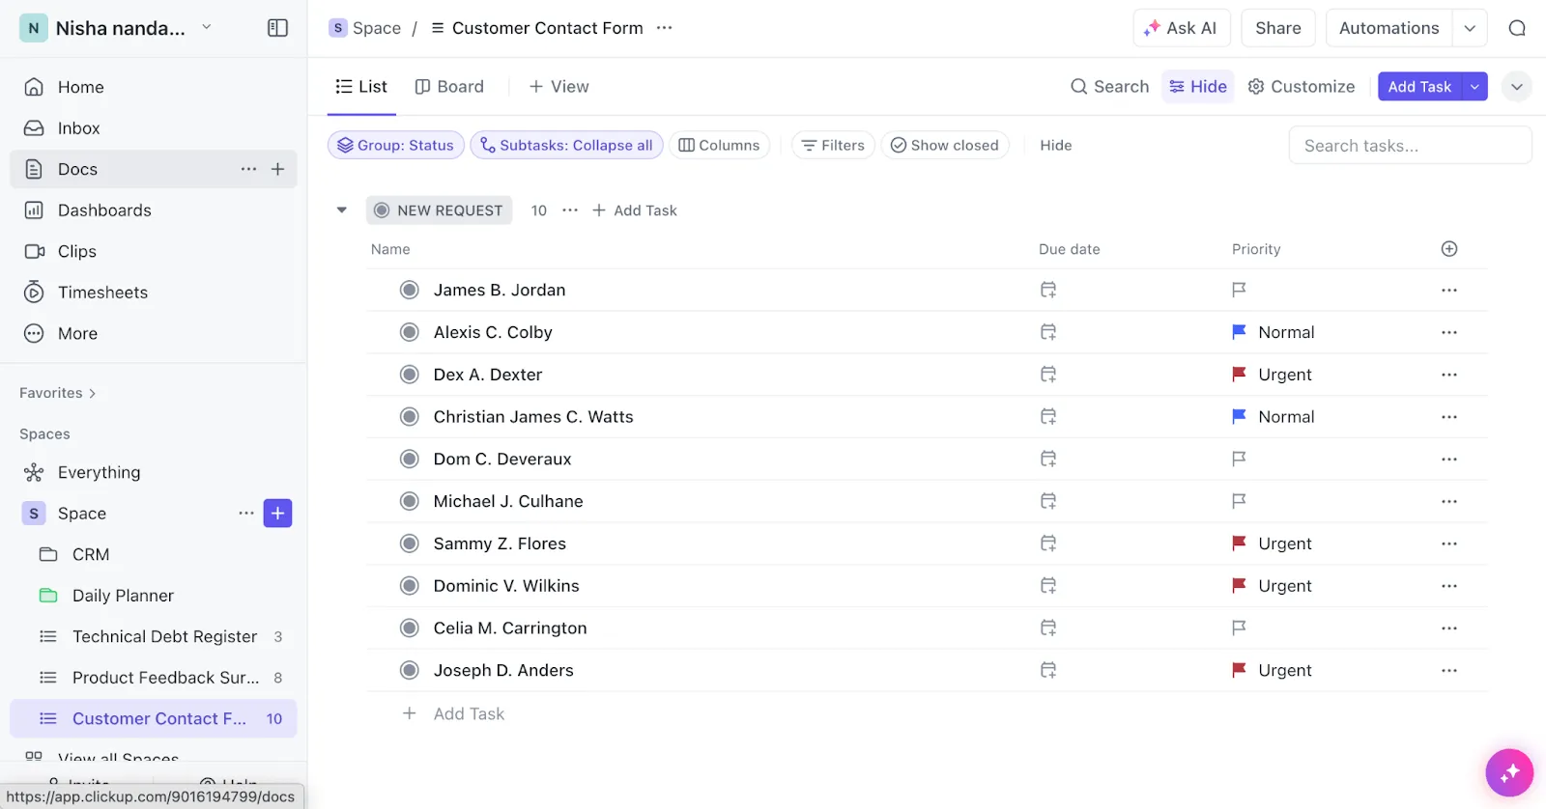Click the Docs ellipsis options
Image resolution: width=1546 pixels, height=809 pixels.
[x=248, y=169]
